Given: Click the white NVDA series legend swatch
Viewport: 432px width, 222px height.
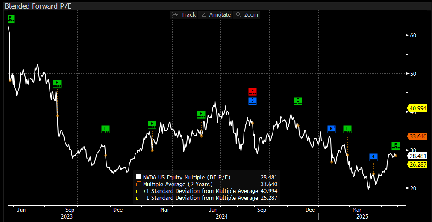Looking at the screenshot, I should click(x=138, y=177).
